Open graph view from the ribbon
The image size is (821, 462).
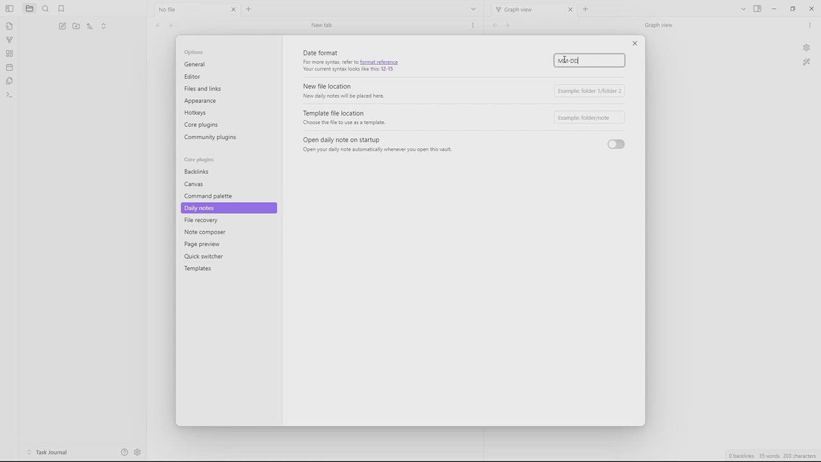(9, 40)
